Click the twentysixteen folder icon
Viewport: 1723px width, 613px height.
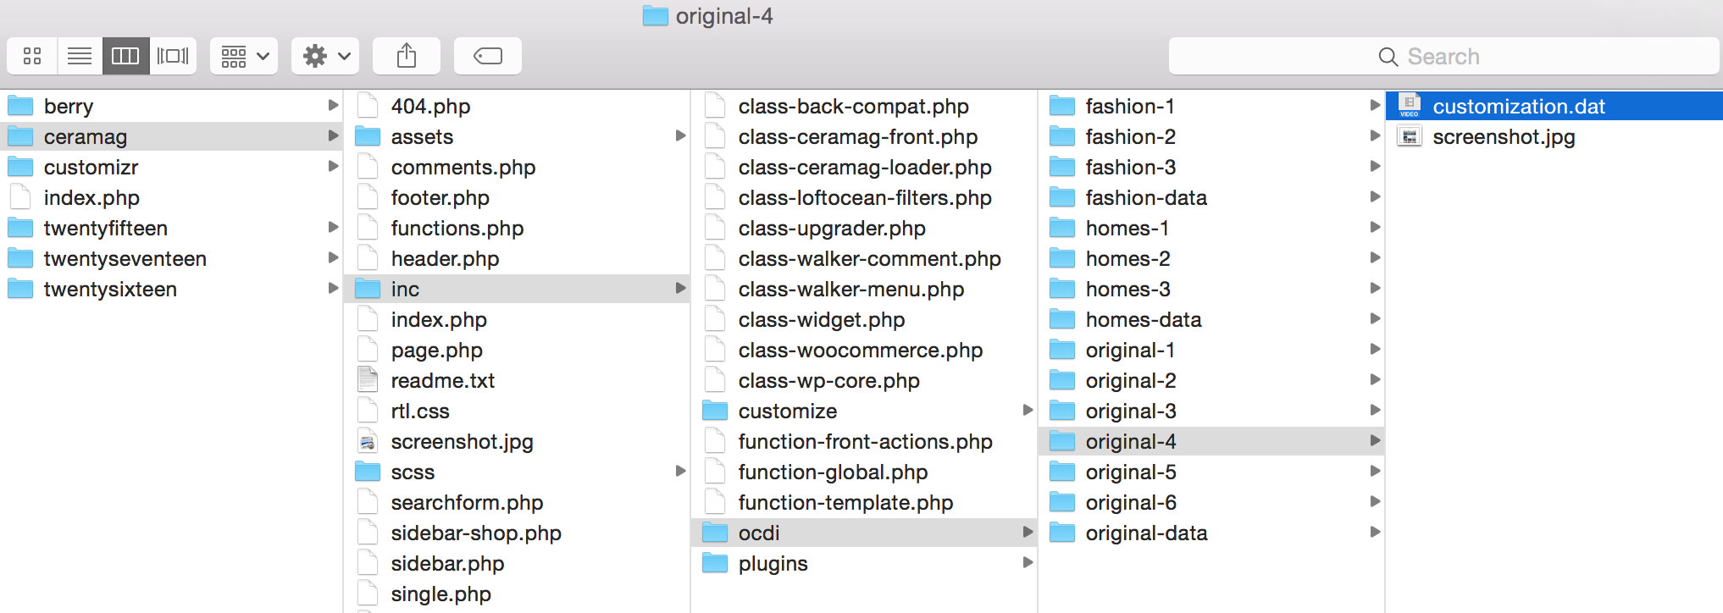[20, 289]
